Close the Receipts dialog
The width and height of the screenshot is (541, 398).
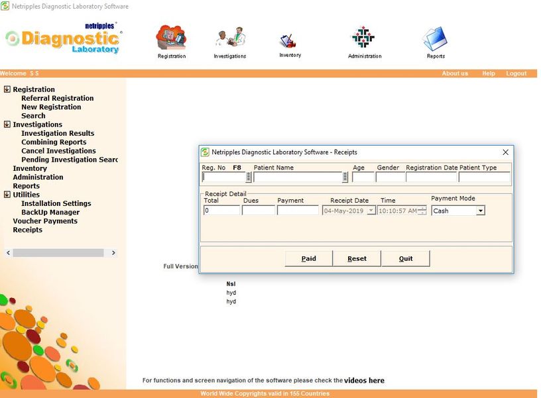505,152
